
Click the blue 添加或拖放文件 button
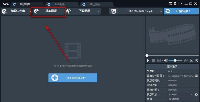click(73, 78)
